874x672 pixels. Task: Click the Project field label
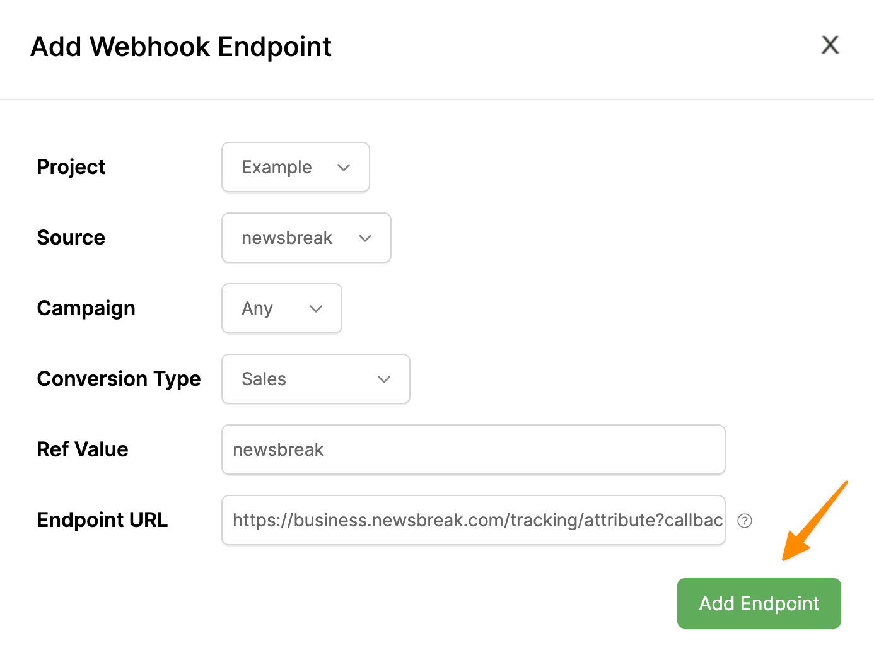71,167
